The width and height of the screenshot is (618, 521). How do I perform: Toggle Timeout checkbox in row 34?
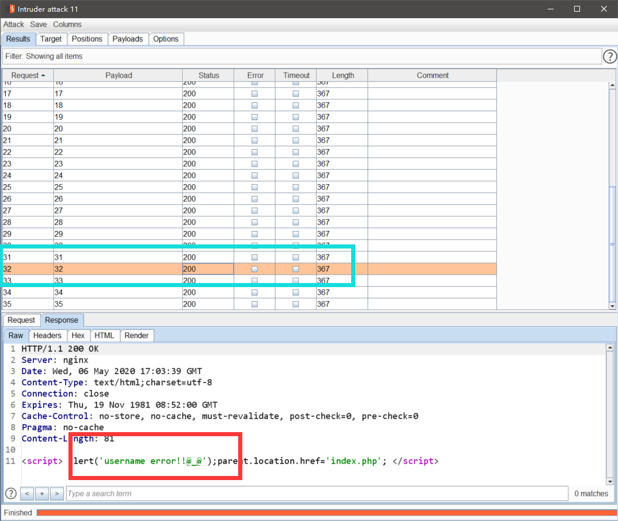[x=296, y=292]
